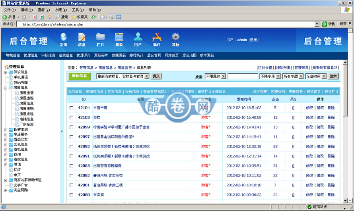354x211 pixels.
Task: Check the box for row 42091
Action: coord(71,156)
